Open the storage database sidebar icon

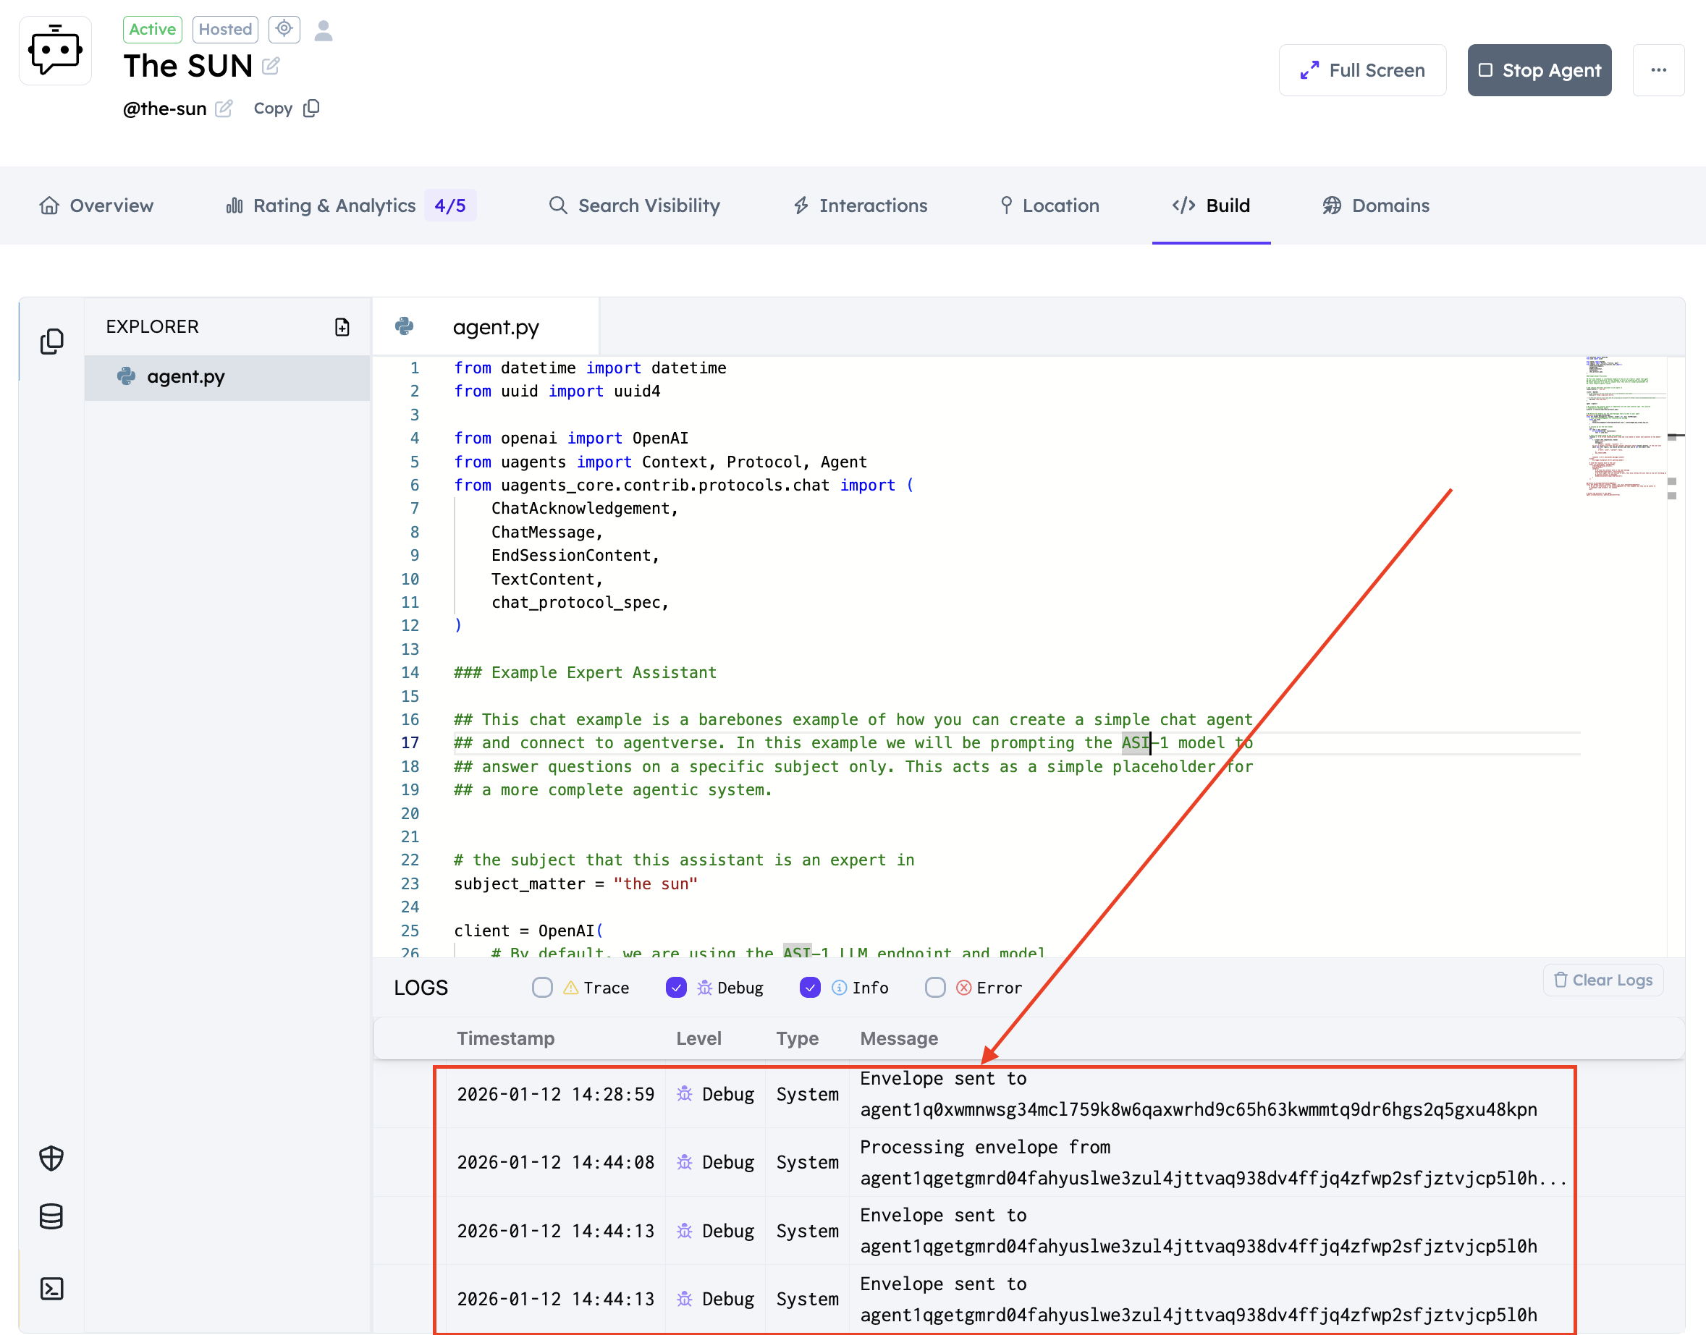point(51,1216)
